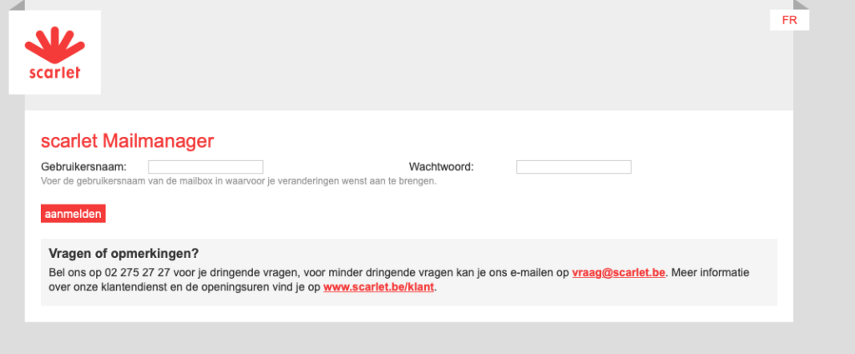Click the Wachtwoord label
Viewport: 855px width, 354px height.
(x=441, y=167)
